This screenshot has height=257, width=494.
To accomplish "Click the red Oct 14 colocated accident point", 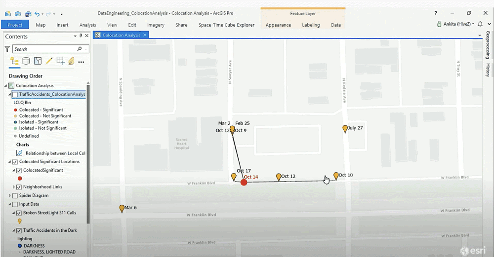I will [244, 182].
